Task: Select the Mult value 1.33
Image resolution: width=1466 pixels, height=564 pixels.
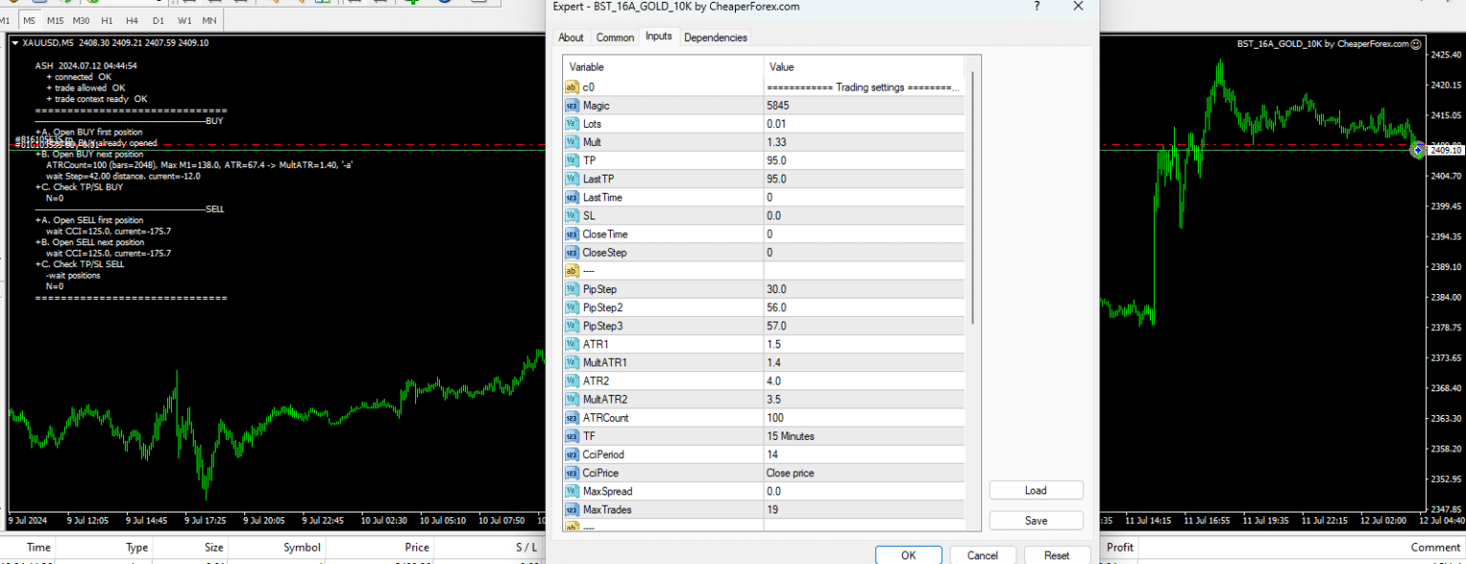Action: click(777, 142)
